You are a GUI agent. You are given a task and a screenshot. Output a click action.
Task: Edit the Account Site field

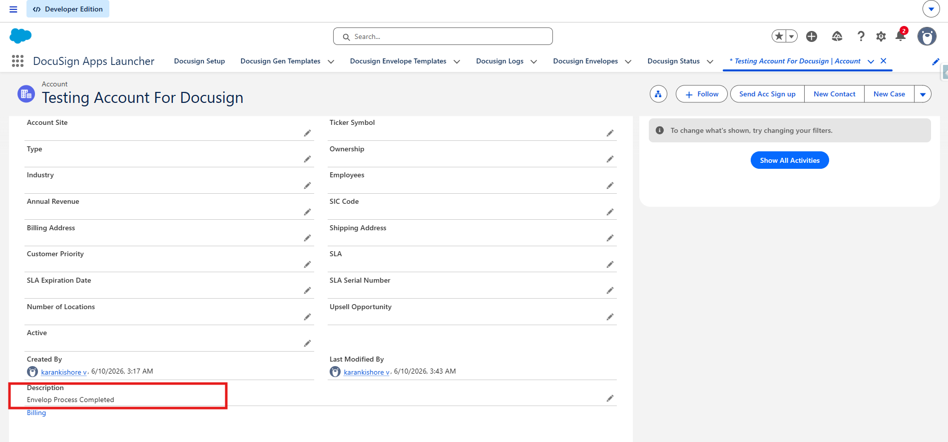pos(307,133)
